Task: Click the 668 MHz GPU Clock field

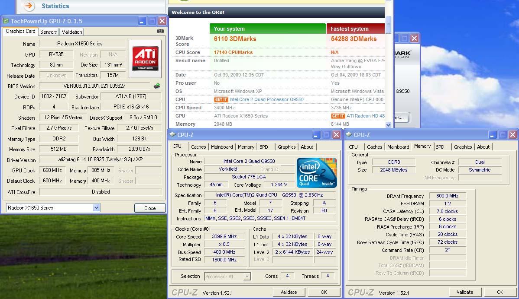Action: point(52,170)
